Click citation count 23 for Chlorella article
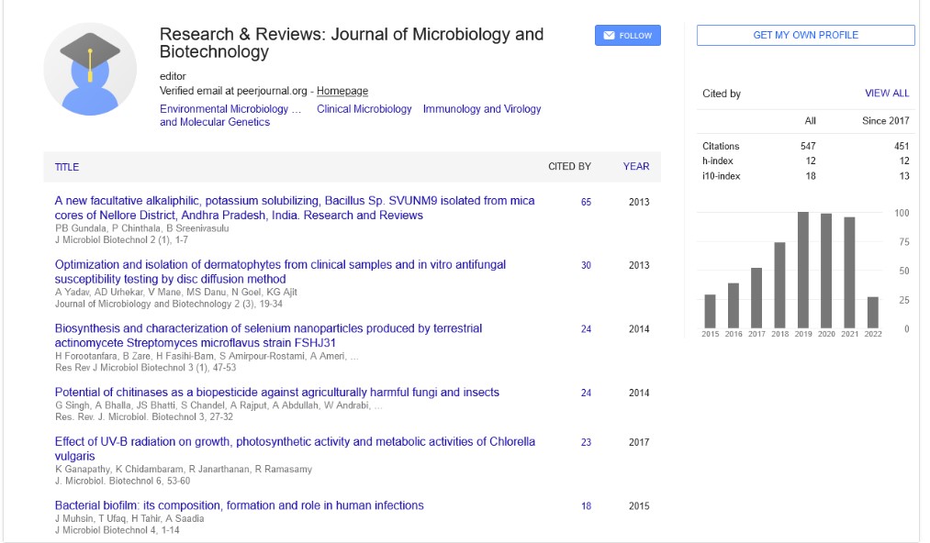 click(586, 442)
